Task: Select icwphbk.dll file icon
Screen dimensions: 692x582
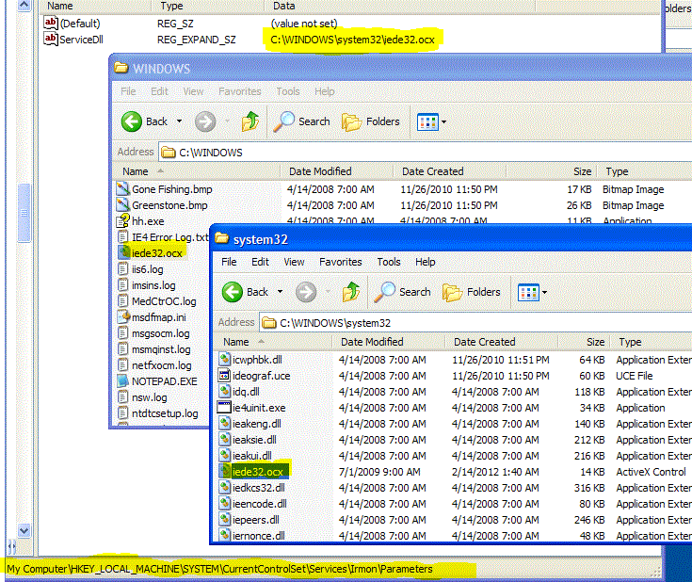Action: pos(225,360)
